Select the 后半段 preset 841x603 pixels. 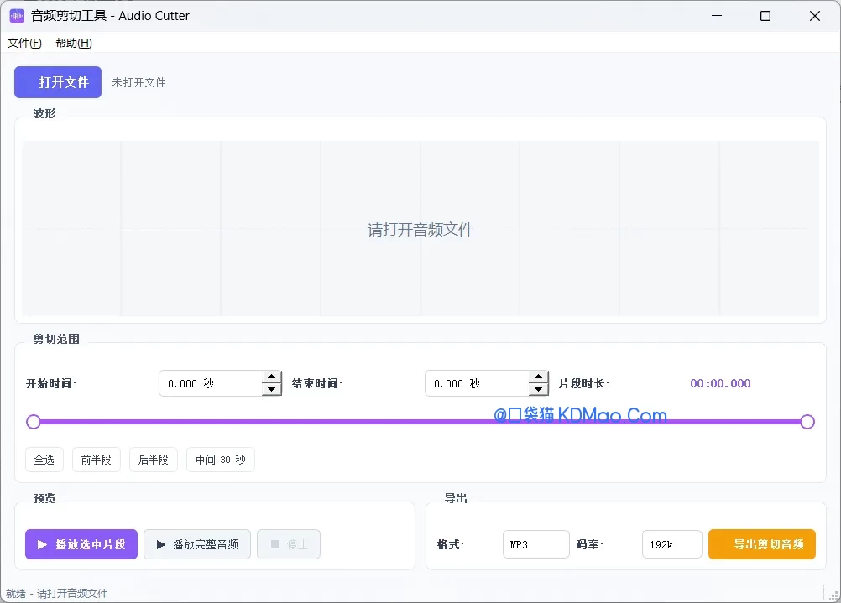154,460
